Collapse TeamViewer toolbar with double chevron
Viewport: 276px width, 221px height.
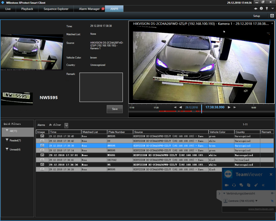263,185
